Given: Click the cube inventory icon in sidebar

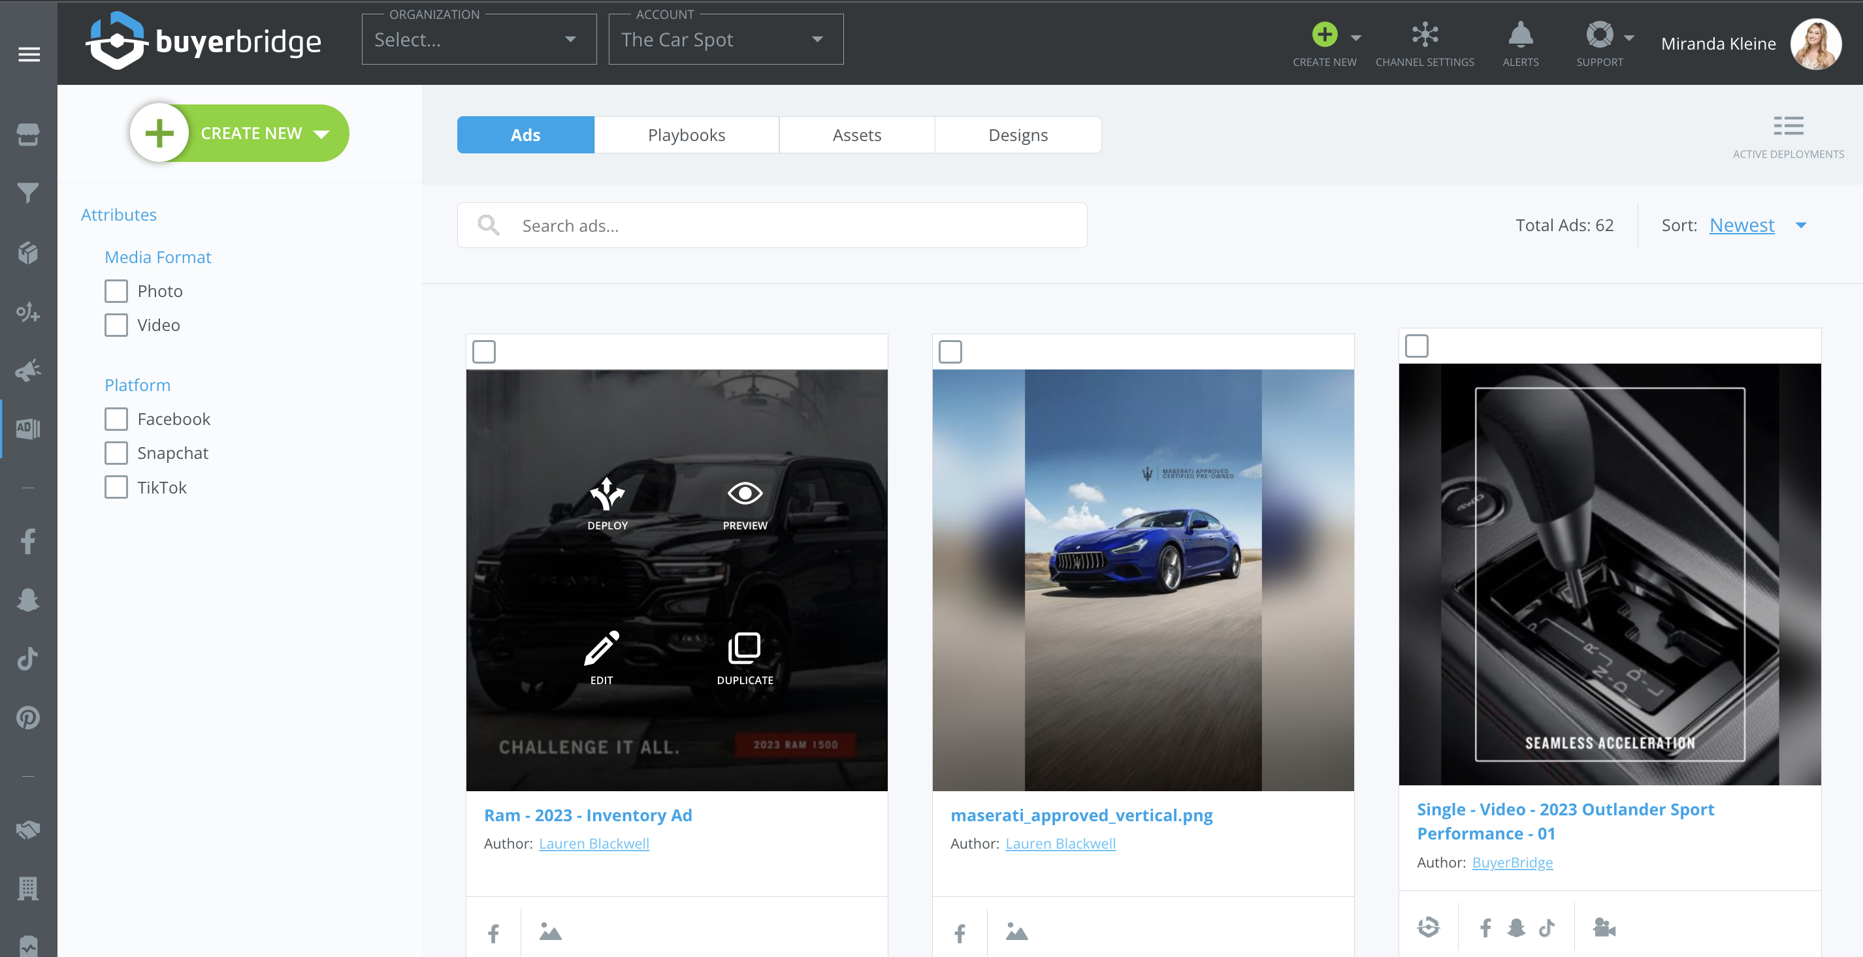Looking at the screenshot, I should click(28, 252).
